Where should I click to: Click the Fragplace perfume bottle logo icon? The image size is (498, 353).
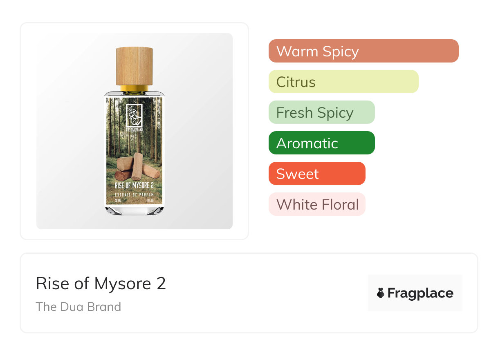point(381,293)
